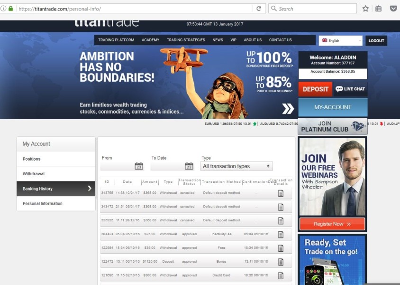Open the To Date calendar icon
Viewport: 400px width, 285px height.
click(x=189, y=166)
